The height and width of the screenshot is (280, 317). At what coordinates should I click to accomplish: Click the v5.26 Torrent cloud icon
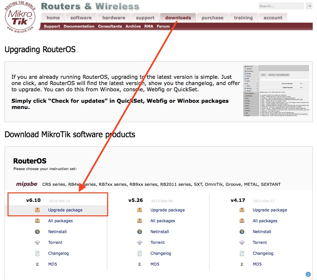[x=140, y=242]
